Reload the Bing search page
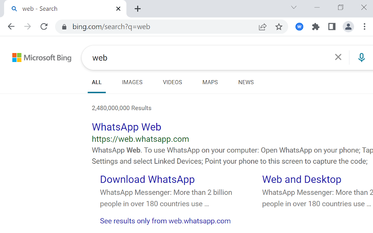 click(x=44, y=27)
